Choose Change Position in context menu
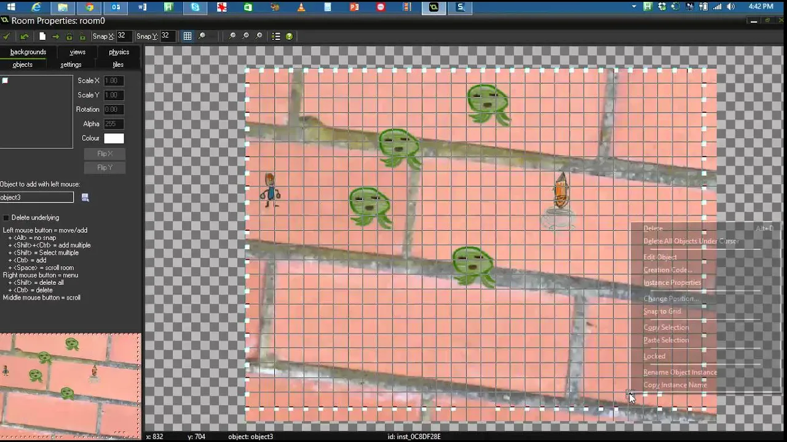 point(670,299)
